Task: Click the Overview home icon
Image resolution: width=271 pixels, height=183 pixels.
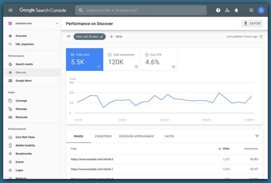Action: (x=10, y=36)
